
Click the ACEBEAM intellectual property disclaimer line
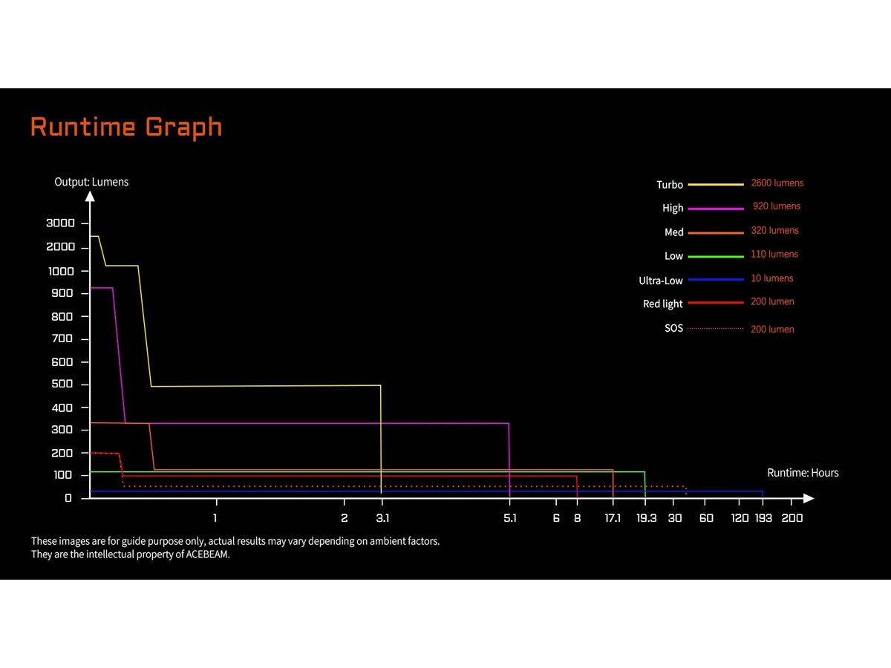pos(131,555)
